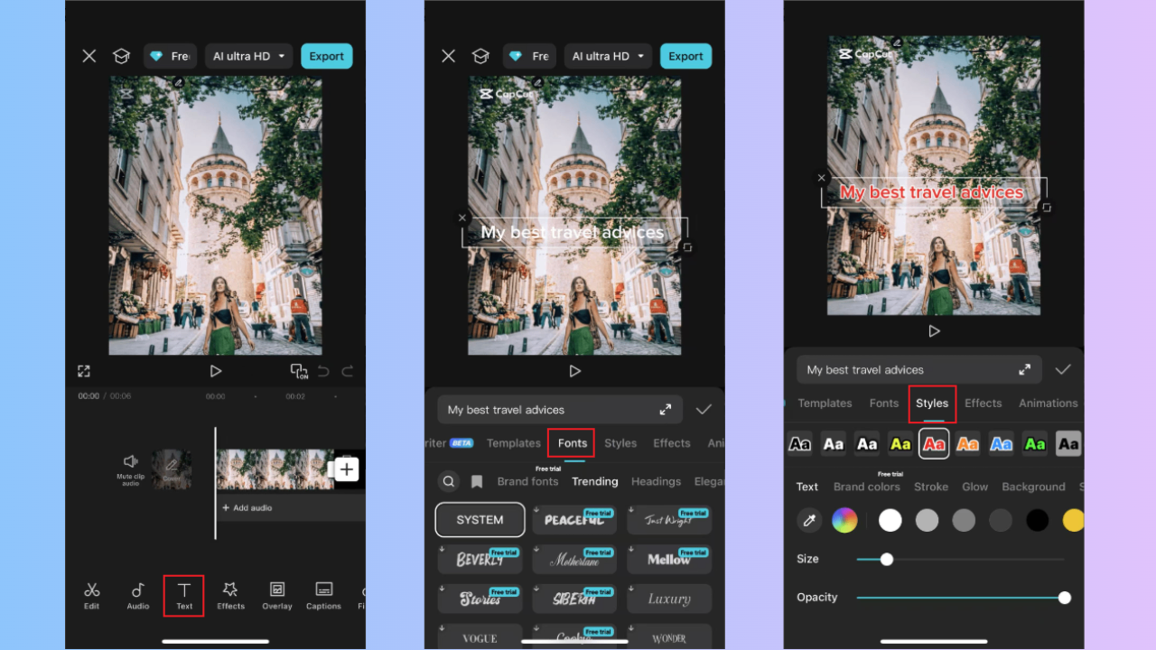This screenshot has width=1156, height=650.
Task: Select the Brand fonts category
Action: coord(527,481)
